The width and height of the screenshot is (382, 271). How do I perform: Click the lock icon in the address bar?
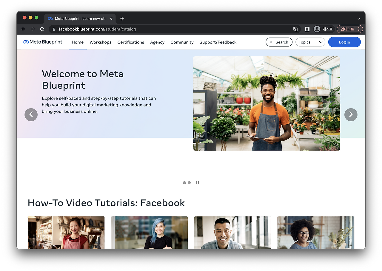click(x=54, y=29)
